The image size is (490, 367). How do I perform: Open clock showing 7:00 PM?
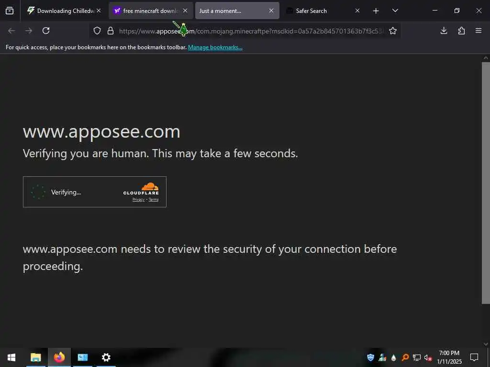coord(449,357)
